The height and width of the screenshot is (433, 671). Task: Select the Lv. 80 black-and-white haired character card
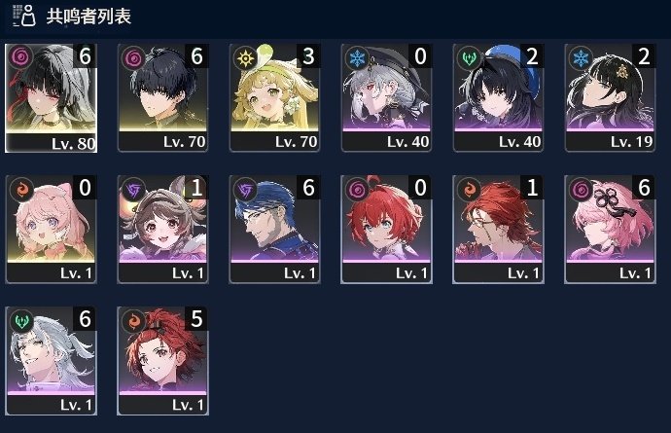point(51,98)
